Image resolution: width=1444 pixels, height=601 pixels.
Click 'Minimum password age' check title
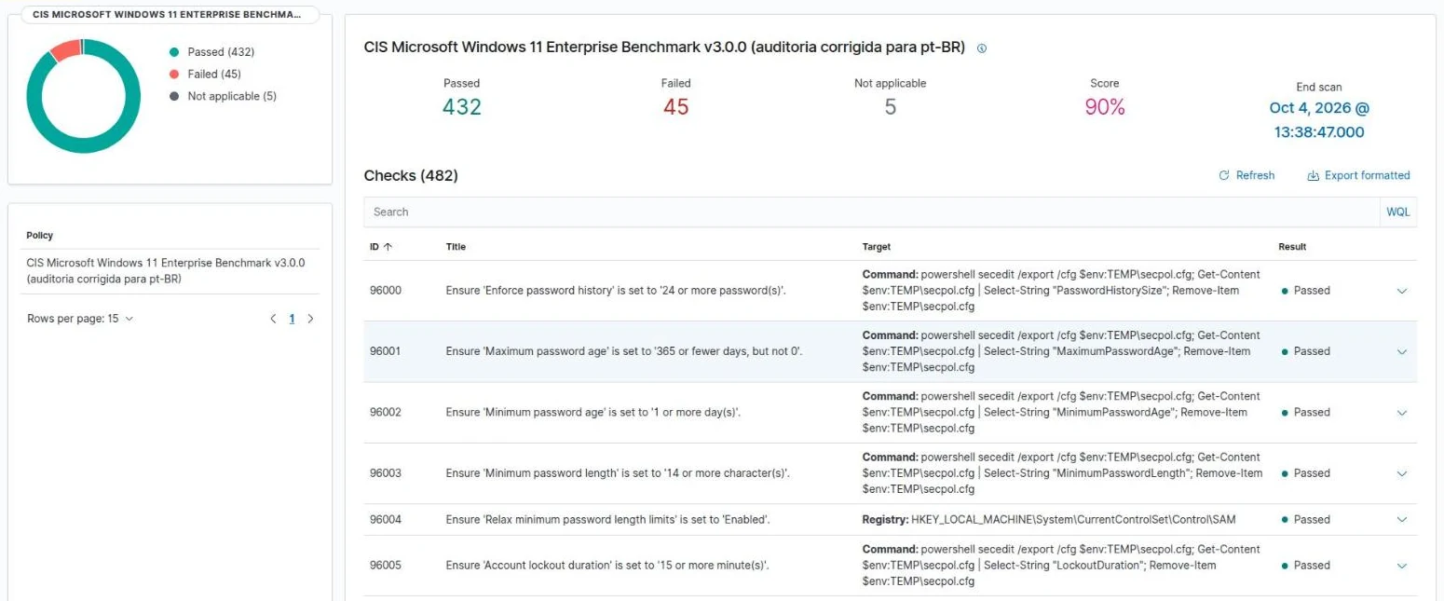pos(593,412)
